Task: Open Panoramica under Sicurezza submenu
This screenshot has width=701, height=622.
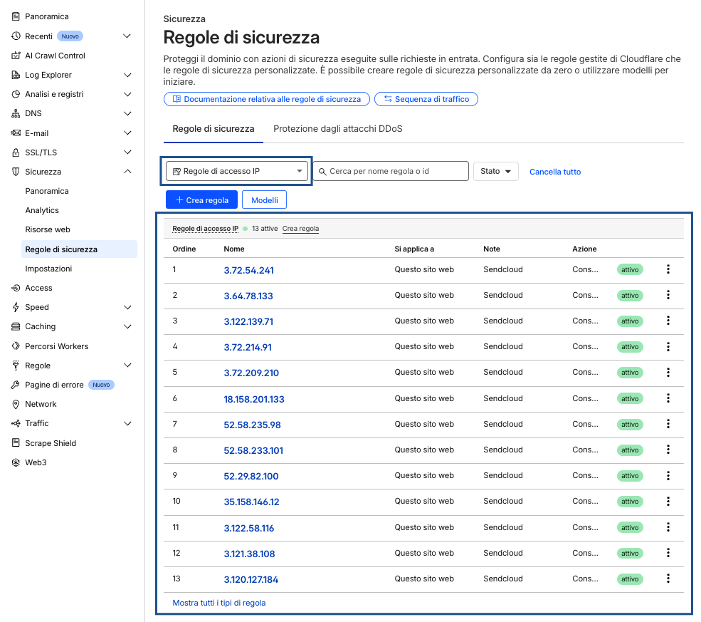Action: click(47, 191)
